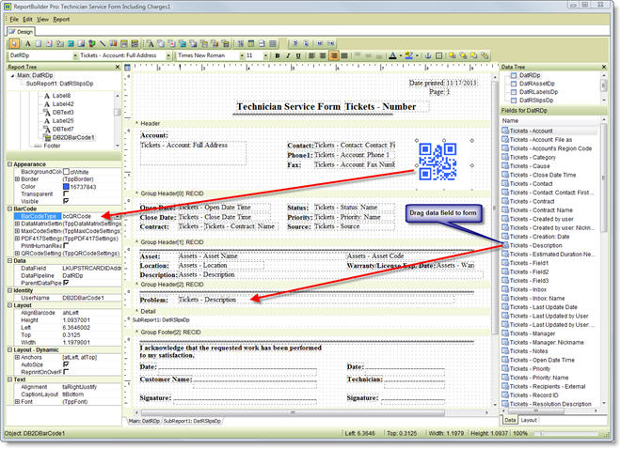Click the blue Color property swatch
621x449 pixels.
coord(66,186)
